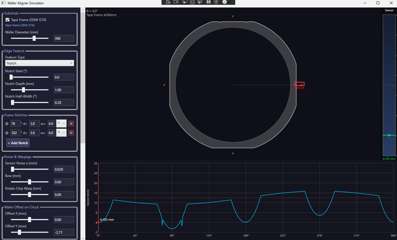Delete the frame notch at 78 degrees
The width and height of the screenshot is (397, 240).
(x=71, y=123)
